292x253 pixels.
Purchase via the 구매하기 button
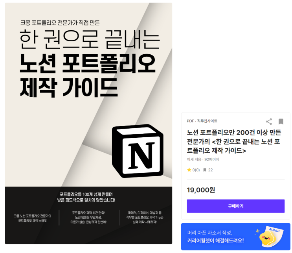[235, 206]
